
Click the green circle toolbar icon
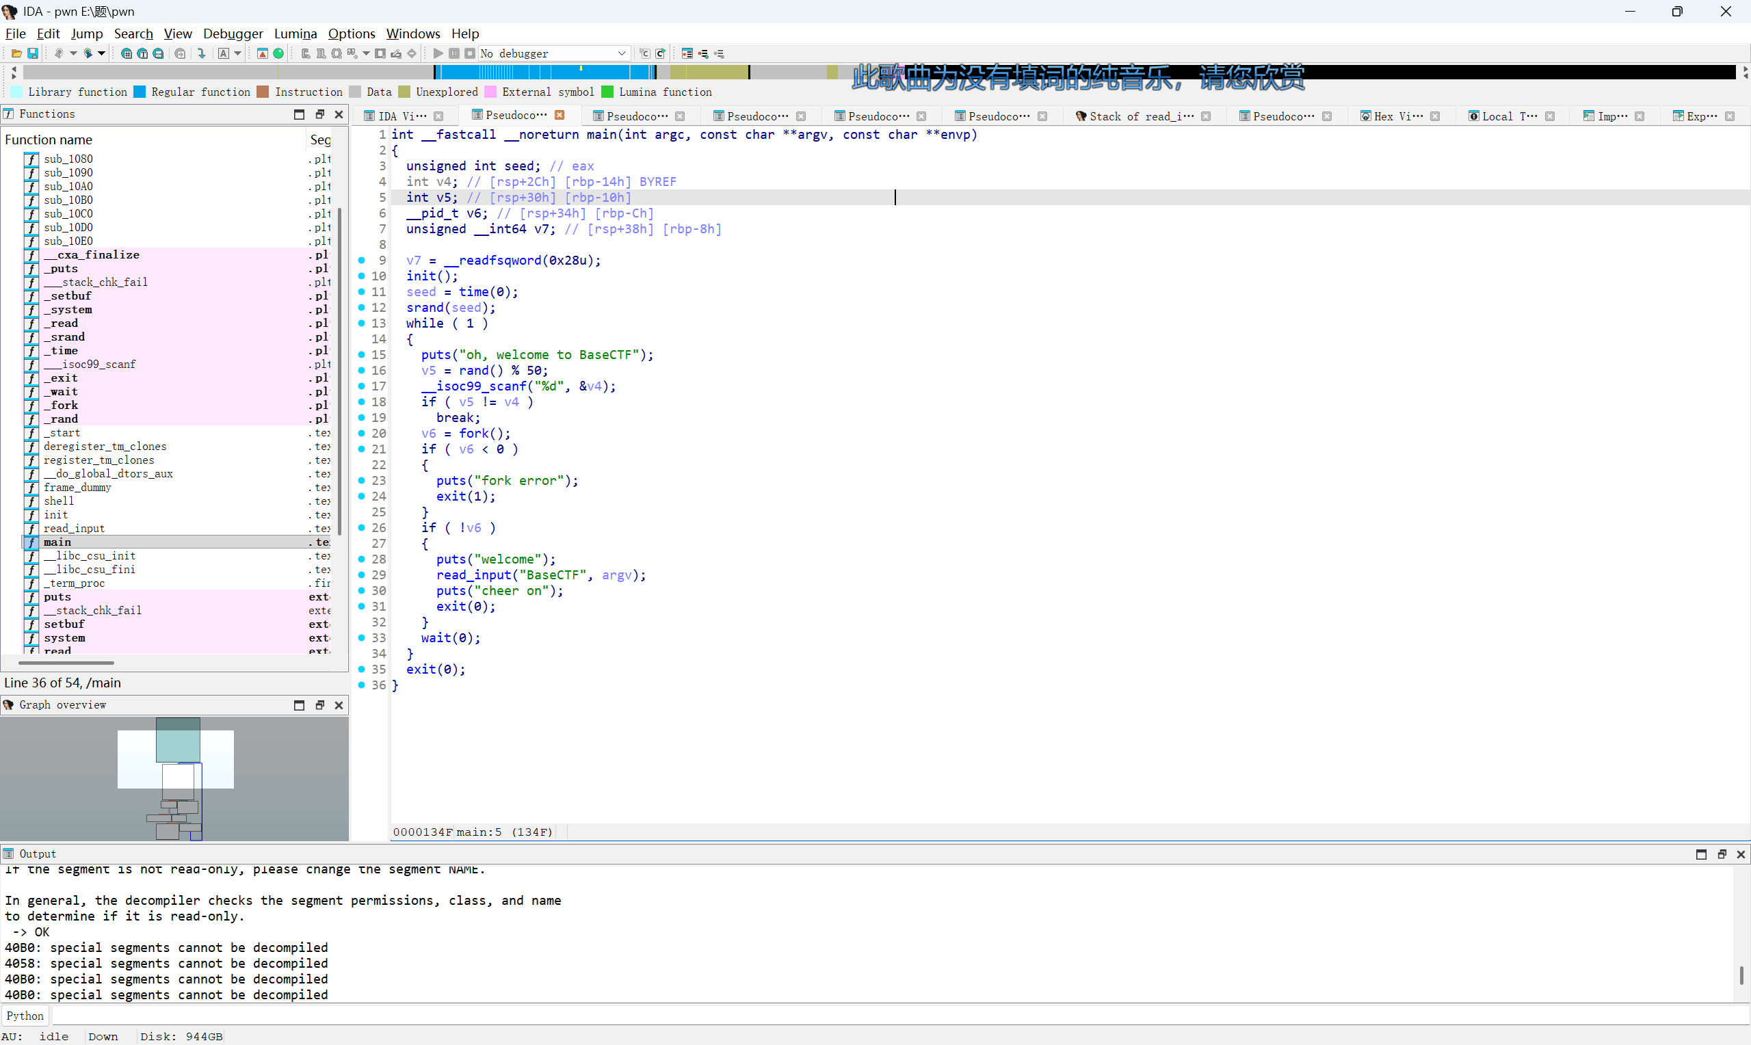click(278, 53)
